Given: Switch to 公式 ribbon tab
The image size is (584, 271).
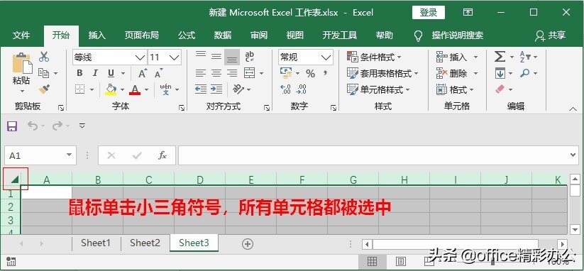Looking at the screenshot, I should point(187,35).
